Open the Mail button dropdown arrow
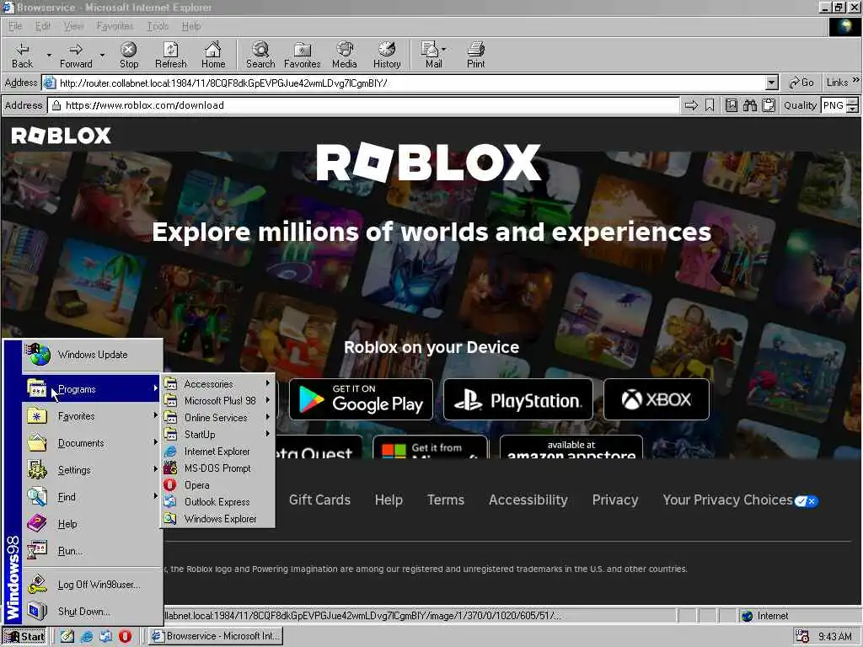This screenshot has height=647, width=863. [443, 50]
